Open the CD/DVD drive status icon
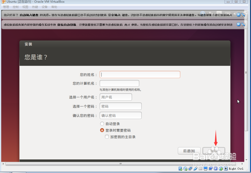Image resolution: width=251 pixels, height=173 pixels. [185, 169]
